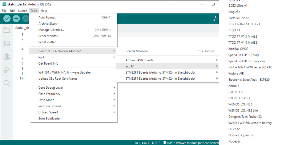Expand the Core Debug Level submenu

click(x=73, y=88)
